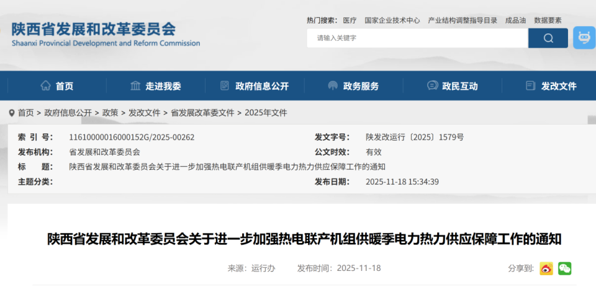Click the title text in the metadata table
This screenshot has width=596, height=287.
pyautogui.click(x=227, y=167)
